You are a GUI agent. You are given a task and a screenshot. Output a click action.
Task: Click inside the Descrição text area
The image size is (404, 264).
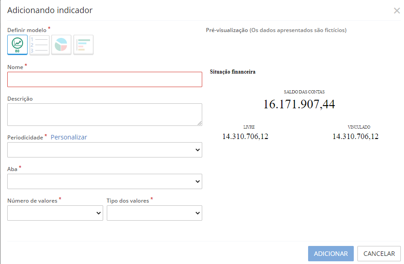click(x=105, y=114)
